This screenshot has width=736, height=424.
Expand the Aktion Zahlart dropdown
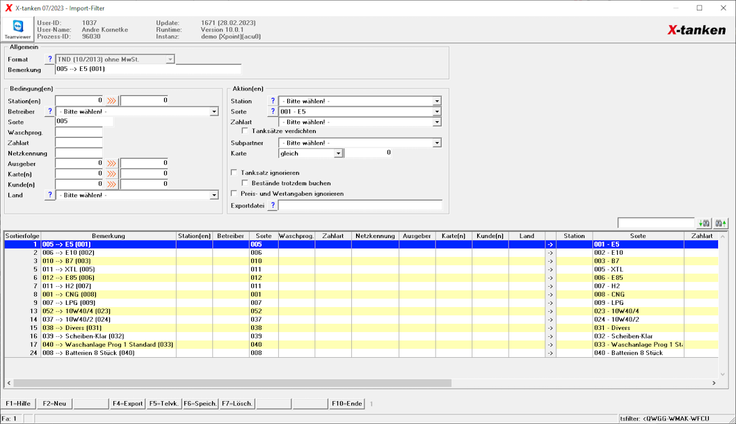[437, 122]
